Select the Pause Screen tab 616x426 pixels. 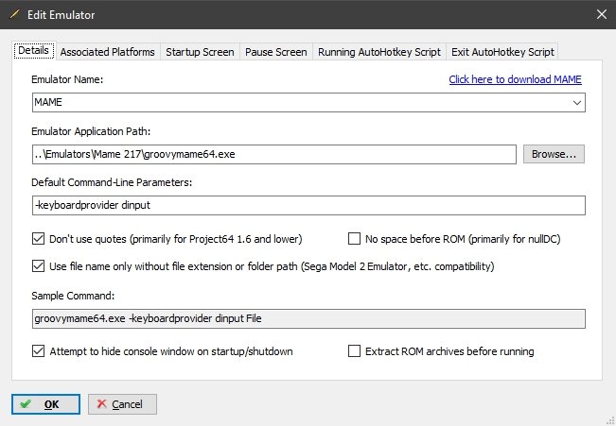point(275,52)
